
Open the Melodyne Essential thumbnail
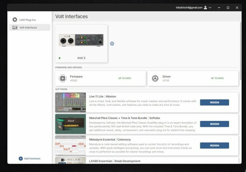(x=70, y=145)
